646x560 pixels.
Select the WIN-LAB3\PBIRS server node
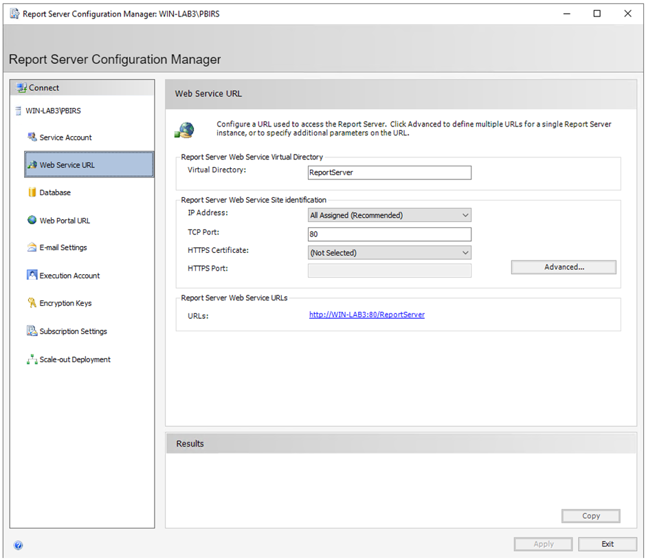coord(53,111)
